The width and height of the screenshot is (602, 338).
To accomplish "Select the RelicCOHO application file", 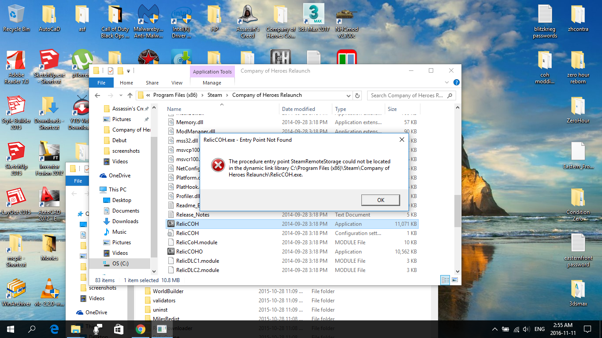I will tap(292, 252).
